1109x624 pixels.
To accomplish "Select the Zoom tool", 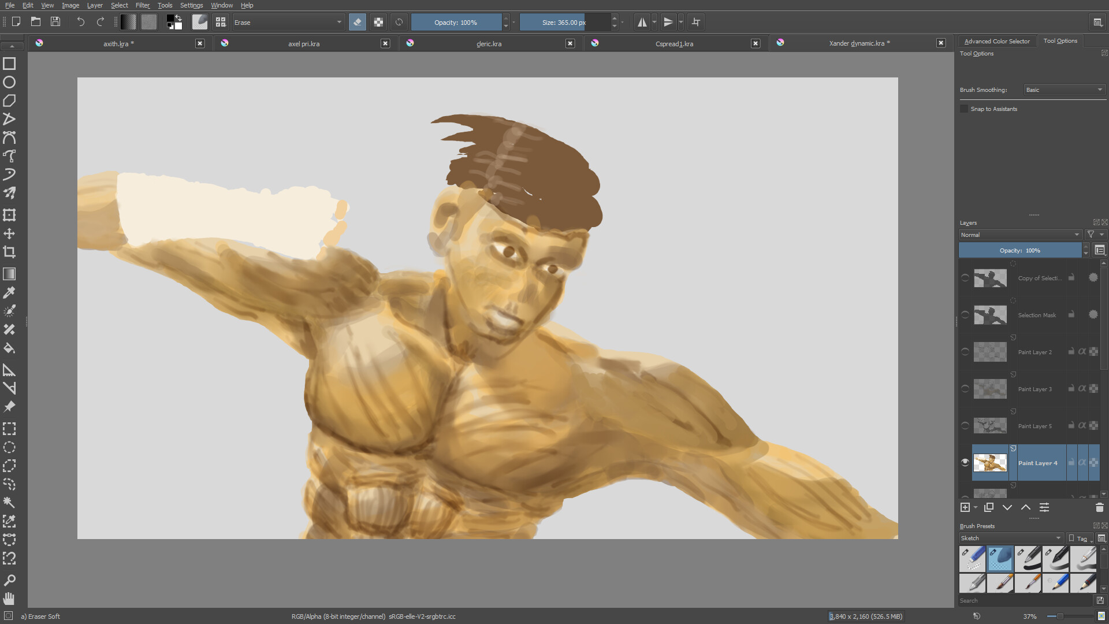I will [x=9, y=580].
